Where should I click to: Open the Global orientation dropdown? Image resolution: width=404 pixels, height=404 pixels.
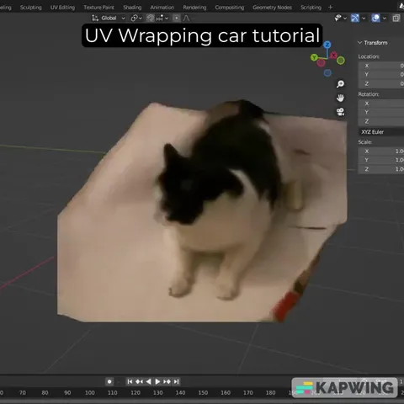pyautogui.click(x=112, y=19)
